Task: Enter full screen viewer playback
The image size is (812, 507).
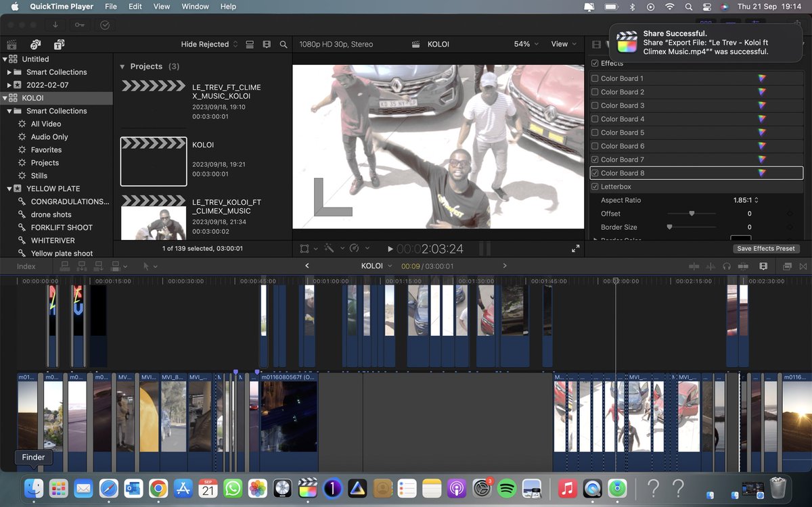Action: (576, 249)
